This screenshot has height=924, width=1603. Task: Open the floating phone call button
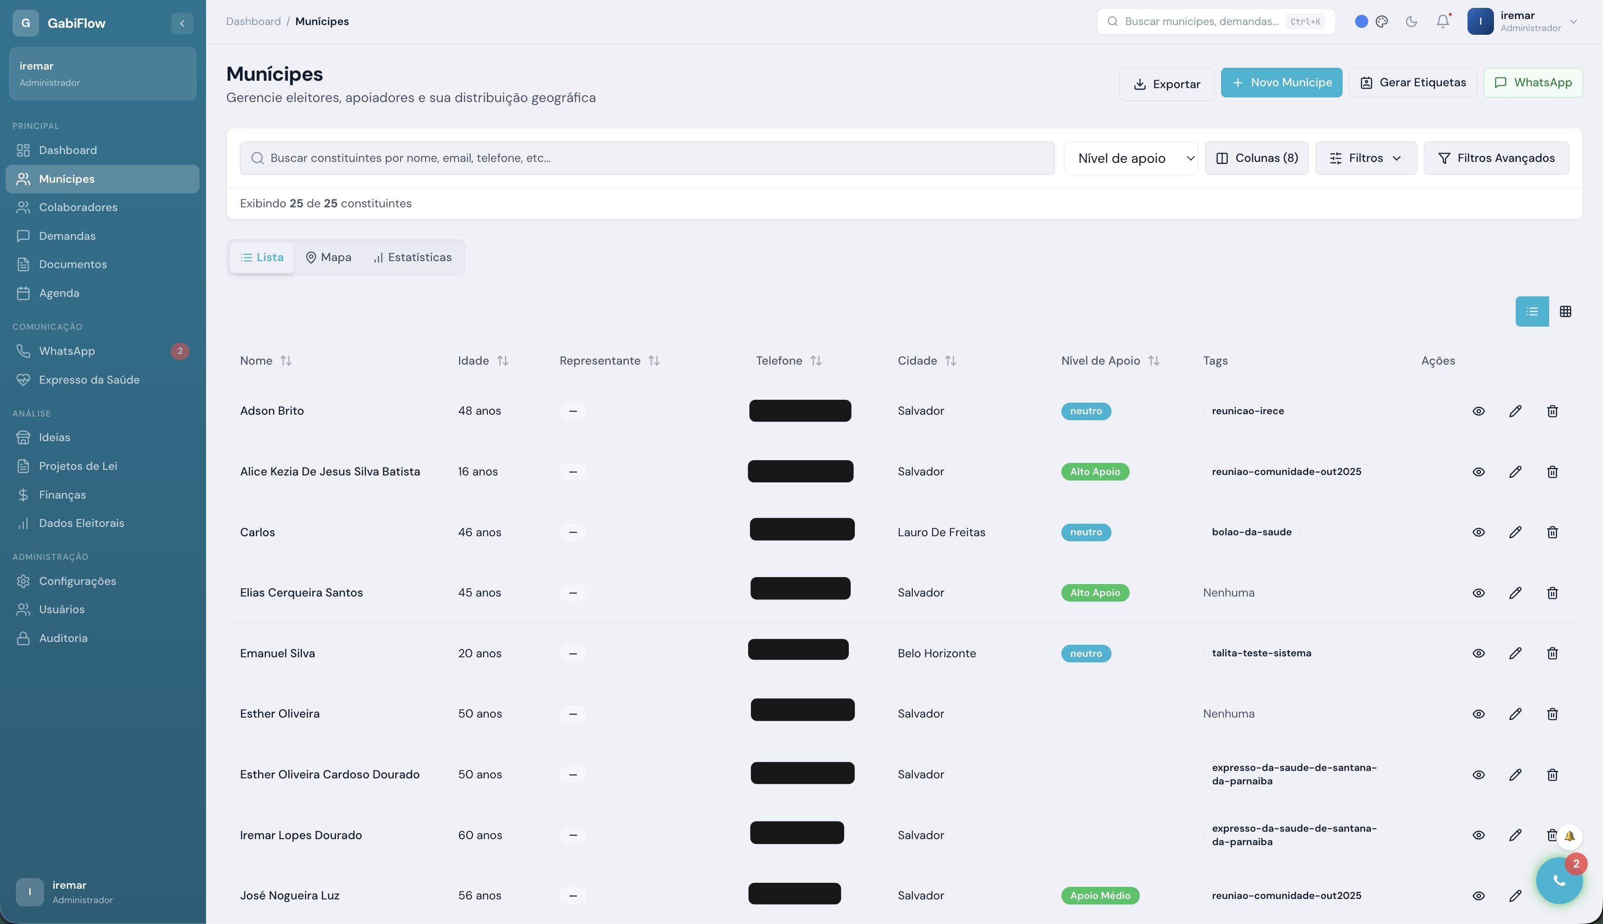tap(1559, 880)
